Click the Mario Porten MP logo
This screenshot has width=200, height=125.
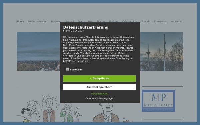tap(158, 101)
